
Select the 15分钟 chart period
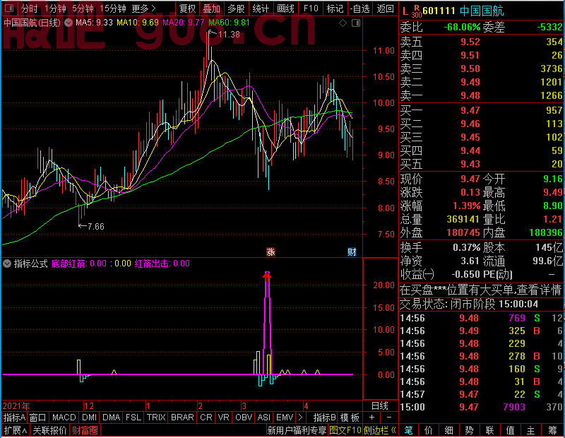pyautogui.click(x=112, y=8)
